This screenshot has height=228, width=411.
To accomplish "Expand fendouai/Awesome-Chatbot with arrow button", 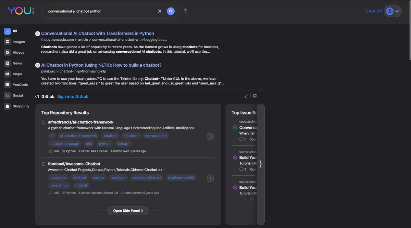I will pos(211,178).
